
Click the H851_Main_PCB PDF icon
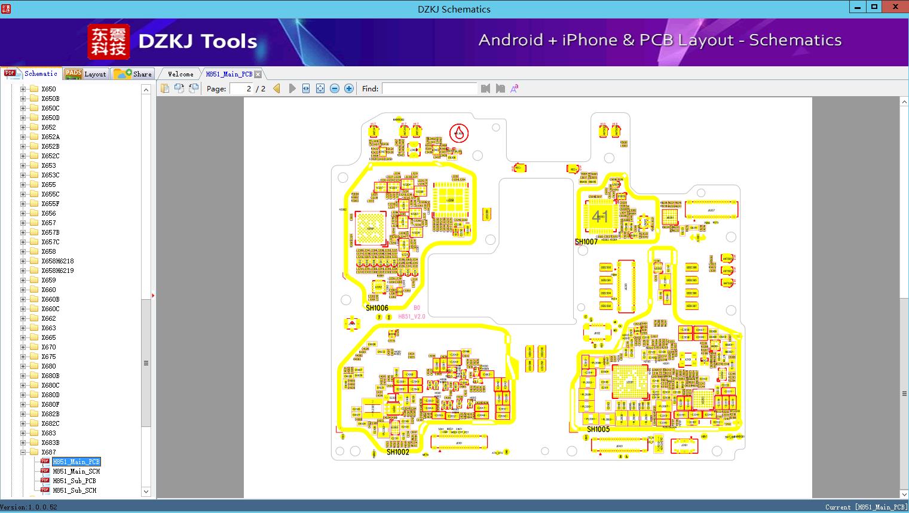[x=45, y=462]
